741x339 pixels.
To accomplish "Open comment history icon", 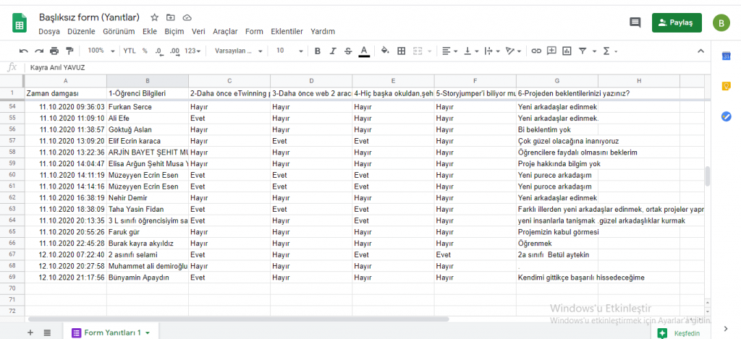I will pos(635,23).
